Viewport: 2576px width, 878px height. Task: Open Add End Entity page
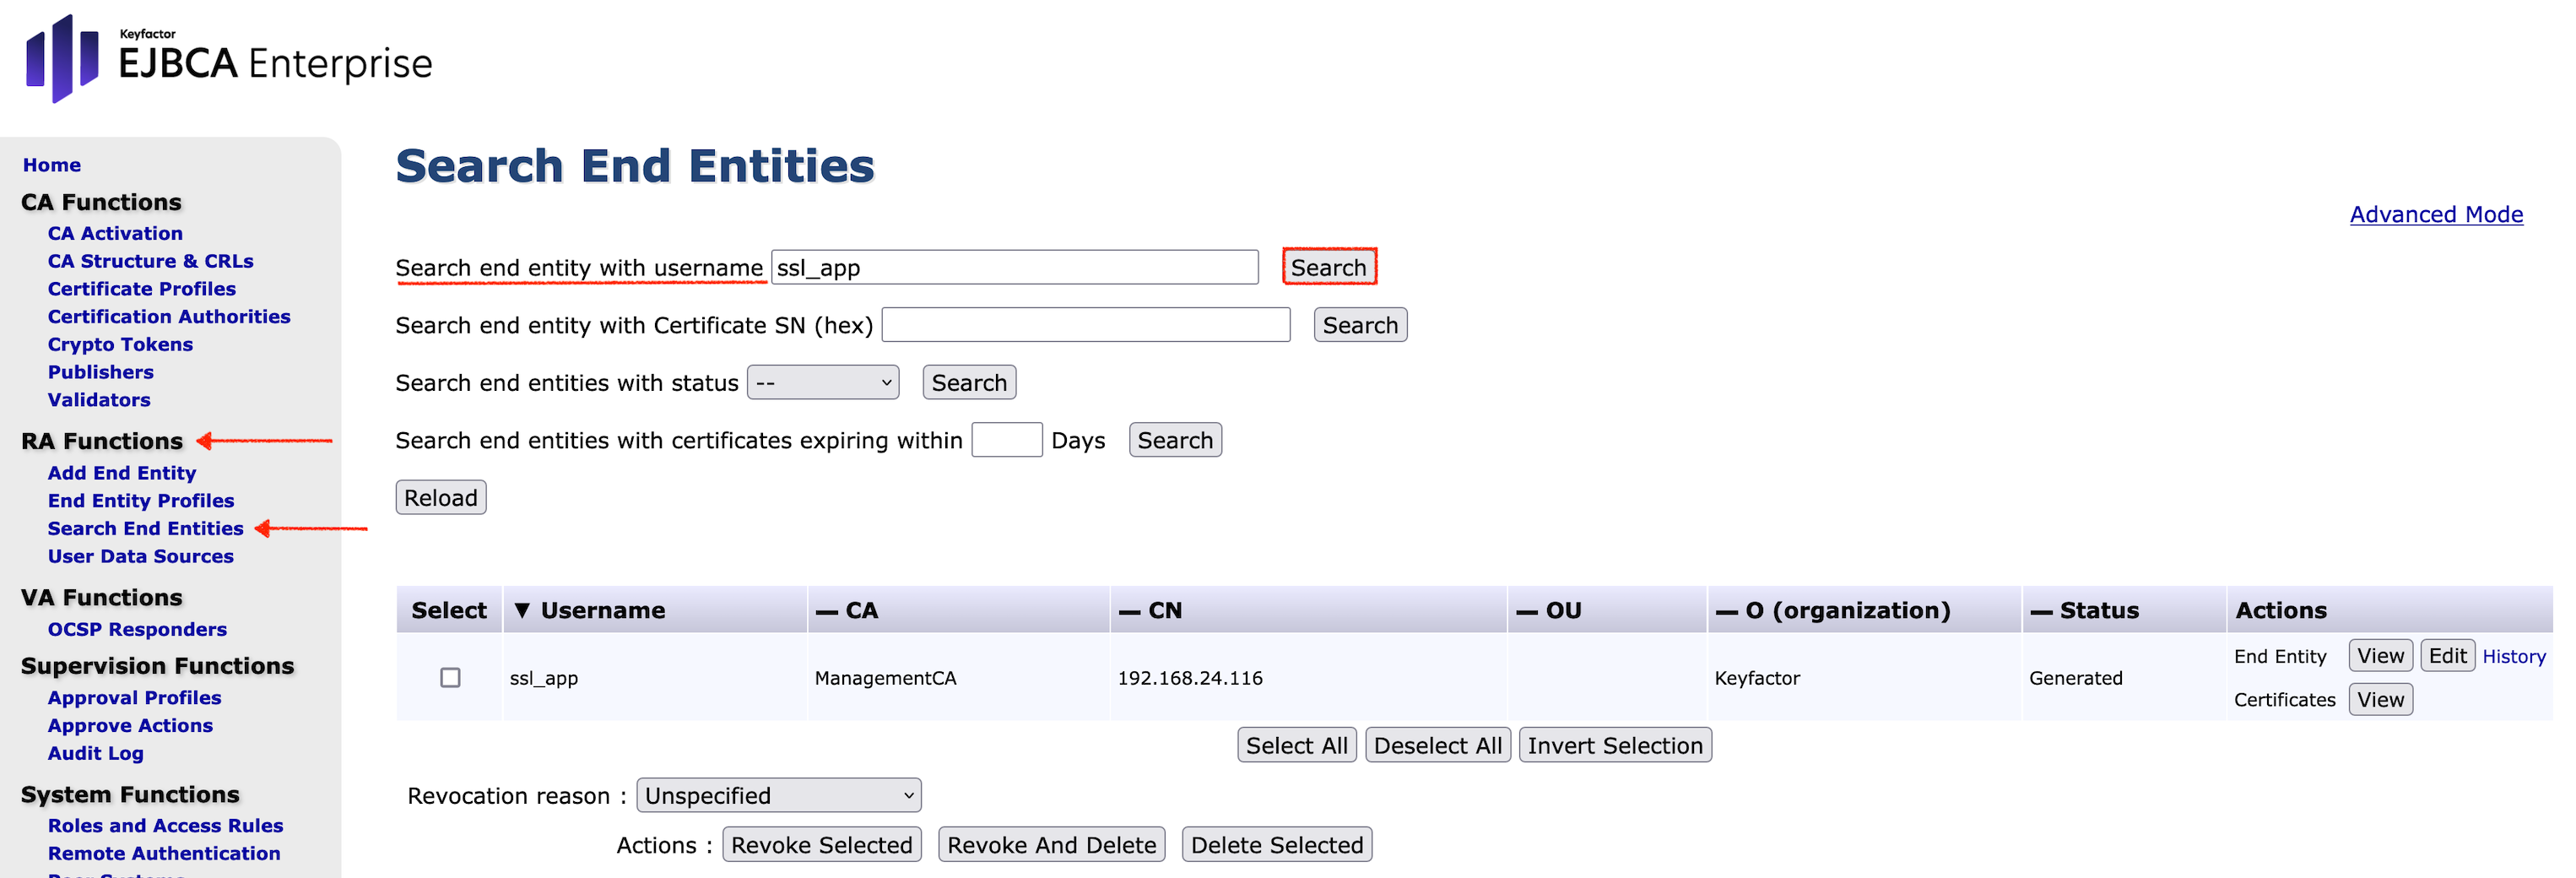(x=121, y=472)
